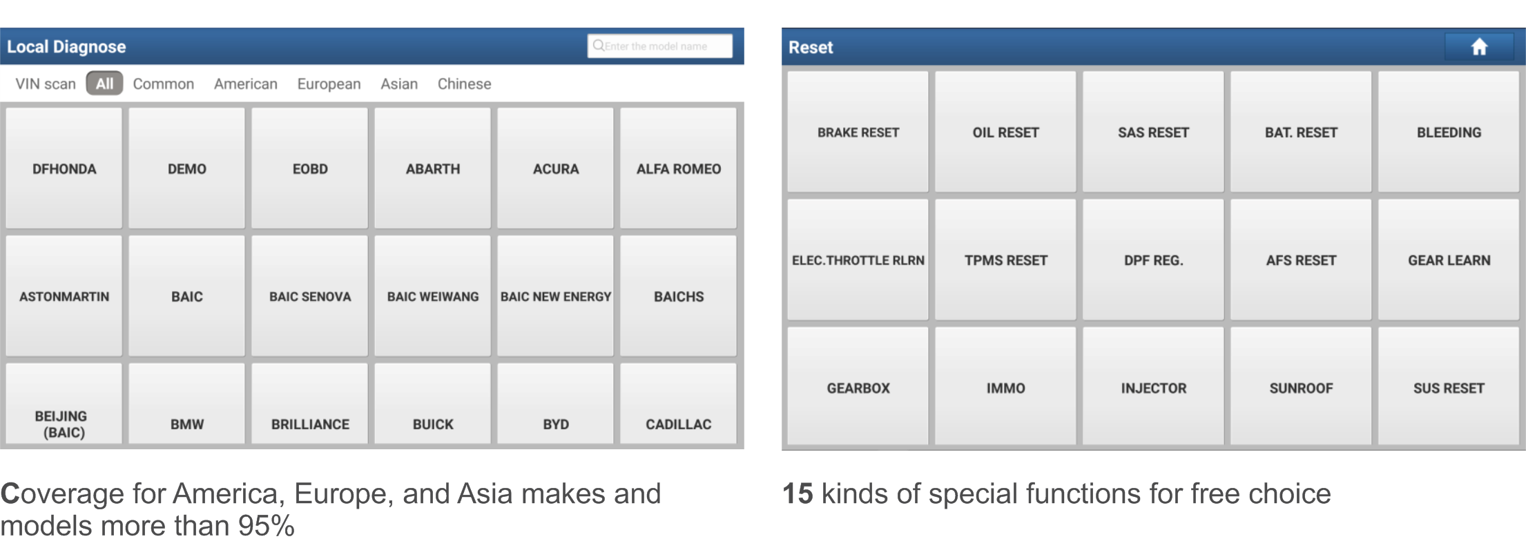Open the DEMO diagnose tile
1526x559 pixels.
coord(186,168)
